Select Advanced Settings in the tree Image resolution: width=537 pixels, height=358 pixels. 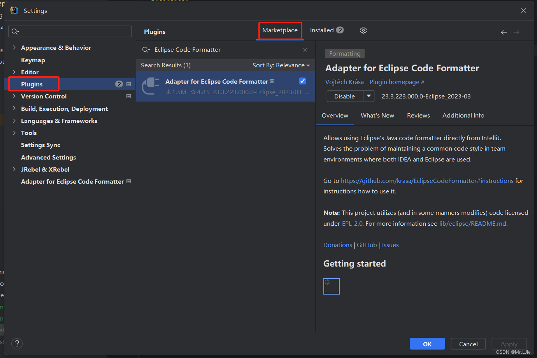pos(48,157)
